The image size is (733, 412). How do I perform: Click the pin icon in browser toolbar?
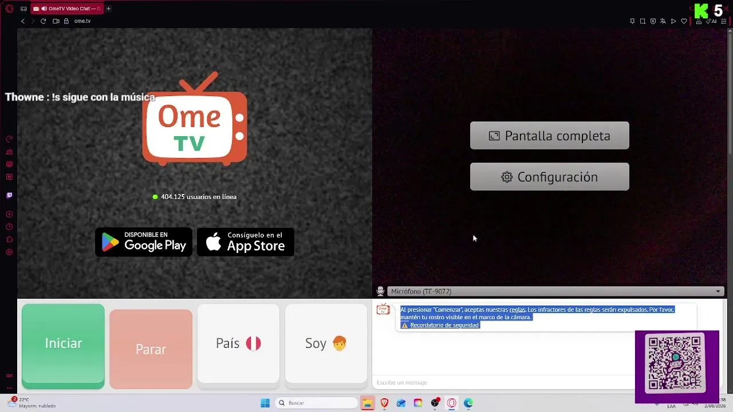pyautogui.click(x=632, y=21)
